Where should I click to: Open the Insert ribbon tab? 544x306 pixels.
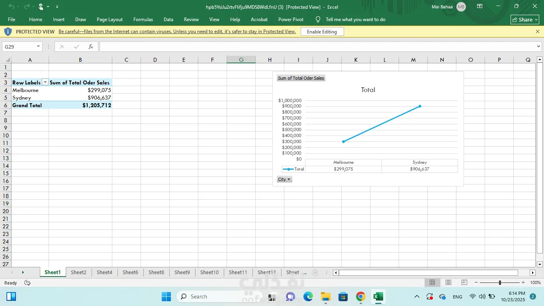59,20
